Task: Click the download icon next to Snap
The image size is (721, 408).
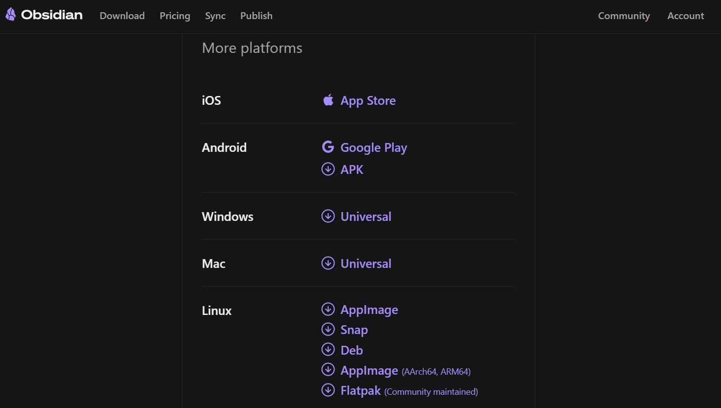Action: pos(328,329)
